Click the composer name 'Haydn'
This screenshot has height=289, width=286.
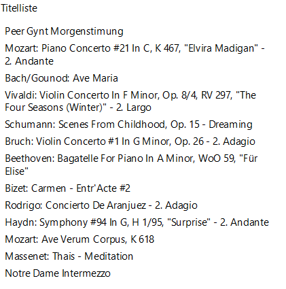(19, 222)
